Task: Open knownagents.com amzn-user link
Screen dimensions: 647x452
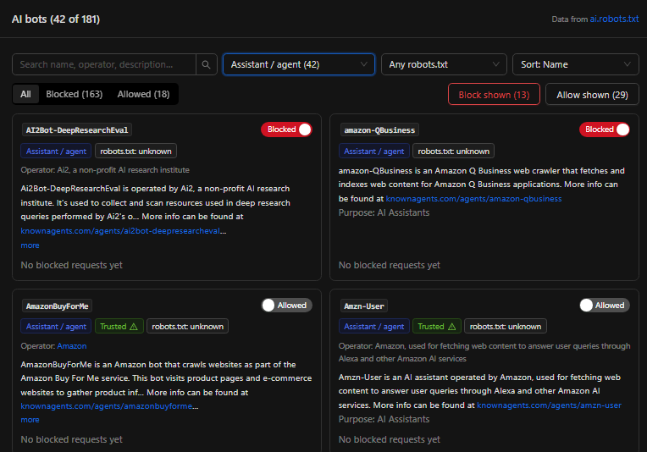Action: coord(550,405)
